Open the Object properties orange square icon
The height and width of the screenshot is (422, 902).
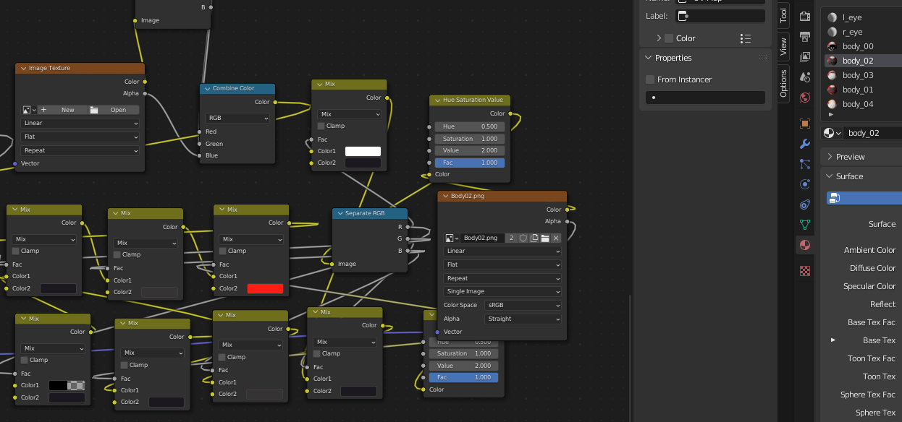point(805,124)
